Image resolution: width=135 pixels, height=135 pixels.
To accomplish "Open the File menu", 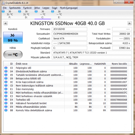I will (5, 8).
